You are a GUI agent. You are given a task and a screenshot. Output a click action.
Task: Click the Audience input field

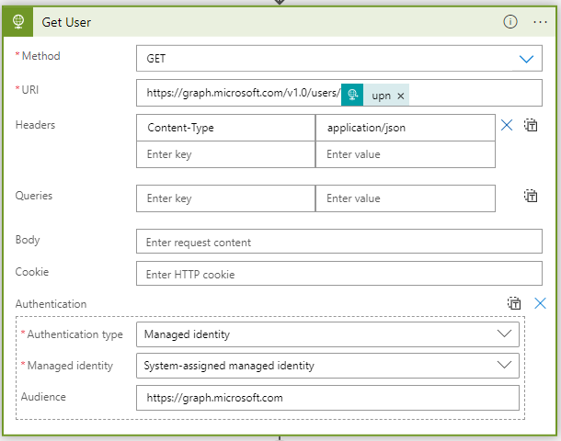click(x=326, y=398)
